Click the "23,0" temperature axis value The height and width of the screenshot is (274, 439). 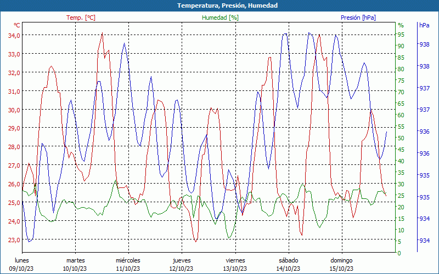14,240
